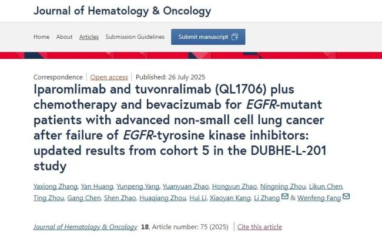Open author Ningning Zhou link
This screenshot has height=236, width=382.
pos(283,187)
